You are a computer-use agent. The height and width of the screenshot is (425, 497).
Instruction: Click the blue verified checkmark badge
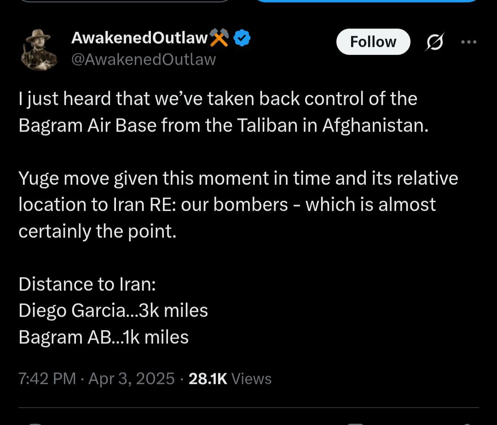coord(242,39)
